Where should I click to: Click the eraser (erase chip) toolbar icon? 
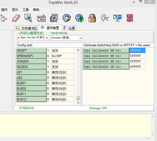(16, 18)
